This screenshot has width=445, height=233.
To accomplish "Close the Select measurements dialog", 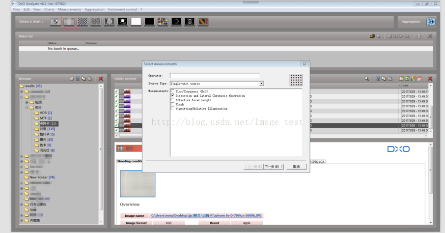I will [x=304, y=64].
